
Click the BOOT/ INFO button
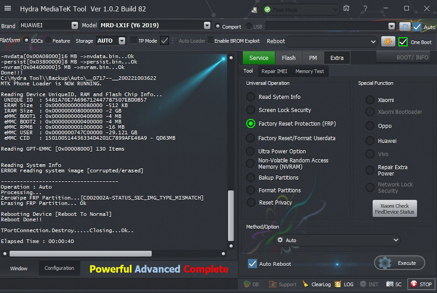coord(403,58)
